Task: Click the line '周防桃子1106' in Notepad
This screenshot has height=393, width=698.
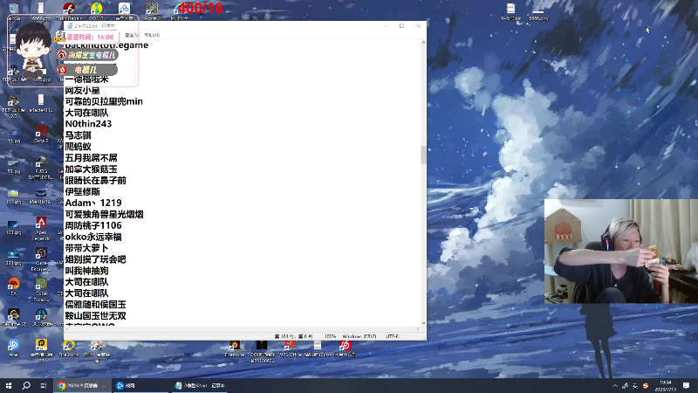Action: [93, 225]
